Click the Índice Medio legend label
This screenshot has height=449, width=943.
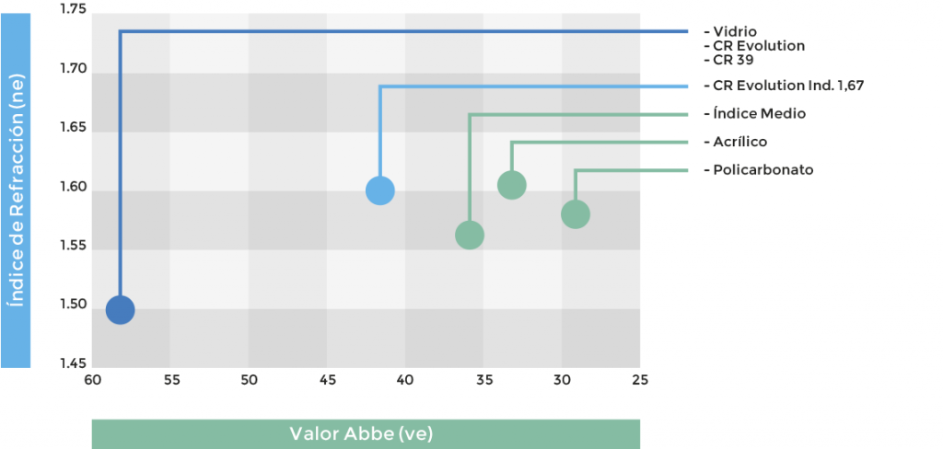759,114
